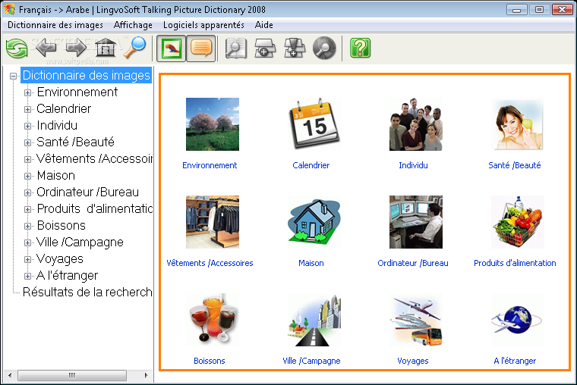Open the Individu group photo thumbnail
The image size is (577, 385).
click(416, 124)
